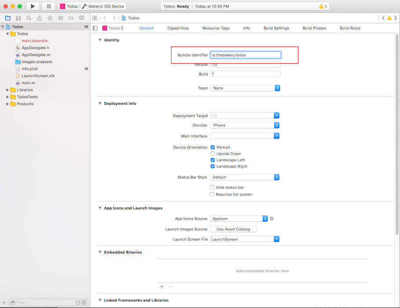The height and width of the screenshot is (308, 400).
Task: Click the arrow icon beside App Icons Source
Action: 272,218
